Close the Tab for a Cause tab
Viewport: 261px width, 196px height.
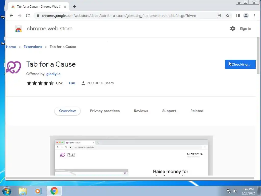pyautogui.click(x=65, y=7)
